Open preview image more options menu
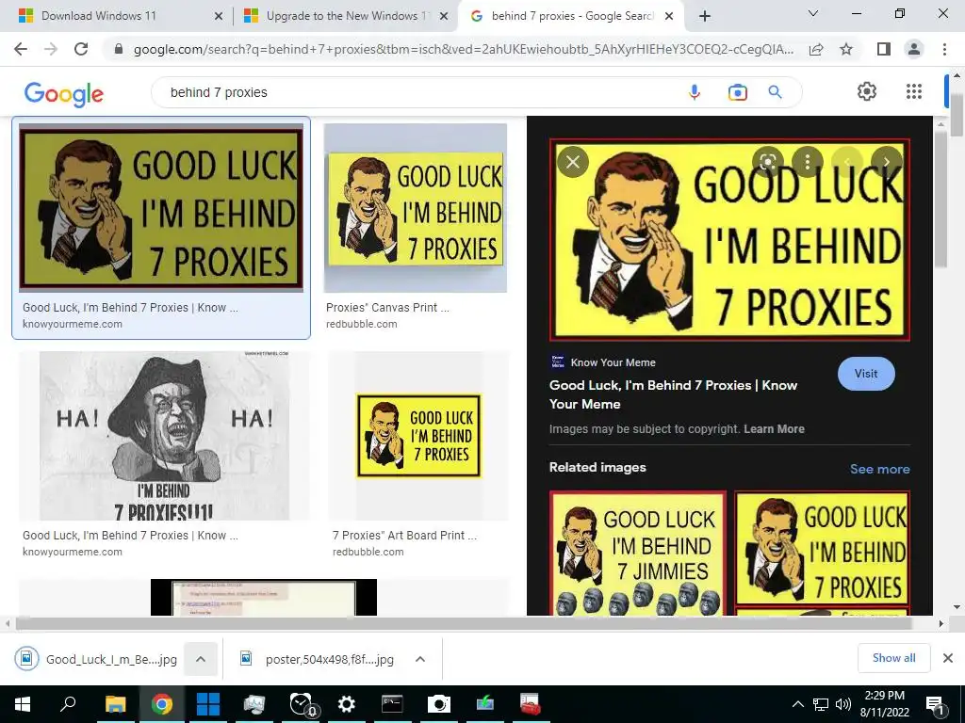Screen dimensions: 965x723 pyautogui.click(x=807, y=162)
